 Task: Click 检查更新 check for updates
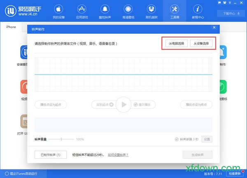[x=236, y=173]
